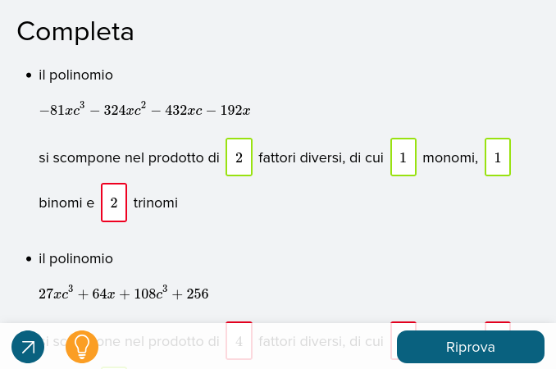Click the faded 'fattori diversi, di cui' text
The image size is (556, 369).
[321, 341]
